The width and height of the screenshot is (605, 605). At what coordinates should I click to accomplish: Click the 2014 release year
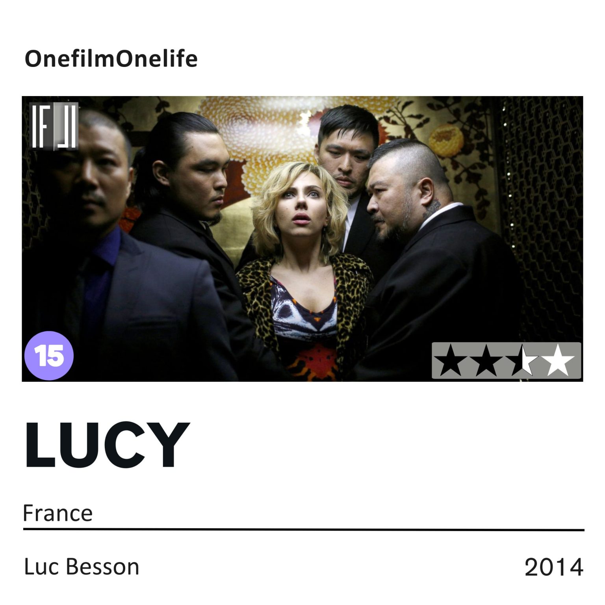tap(554, 568)
